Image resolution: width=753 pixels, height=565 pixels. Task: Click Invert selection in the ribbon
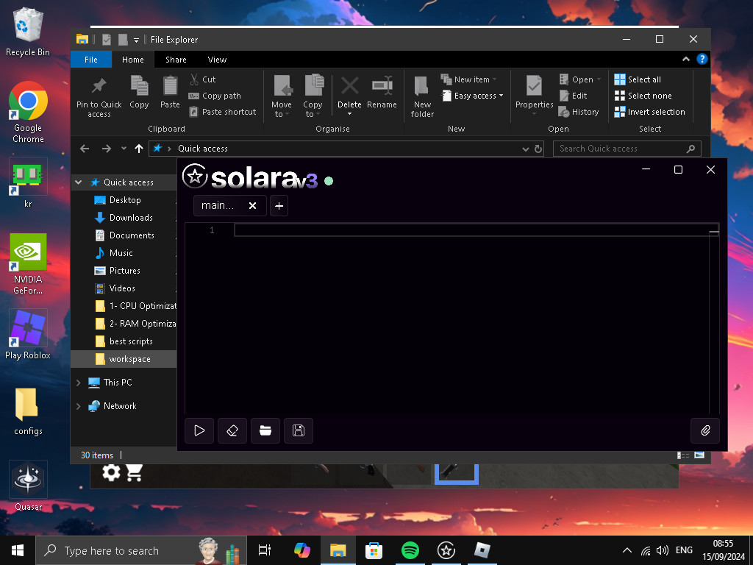pos(650,112)
